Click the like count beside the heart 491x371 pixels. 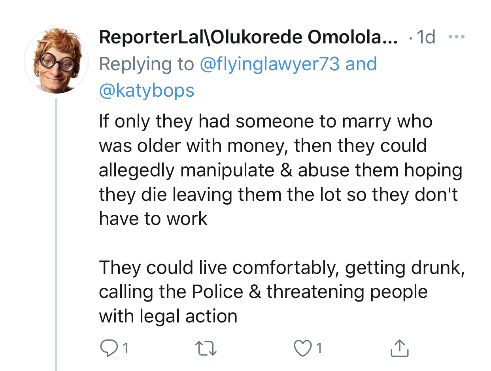tap(319, 348)
